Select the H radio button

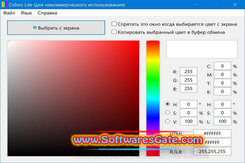[167, 104]
